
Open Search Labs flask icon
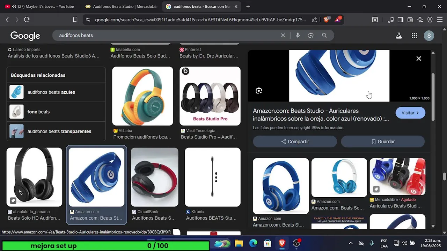point(398,36)
